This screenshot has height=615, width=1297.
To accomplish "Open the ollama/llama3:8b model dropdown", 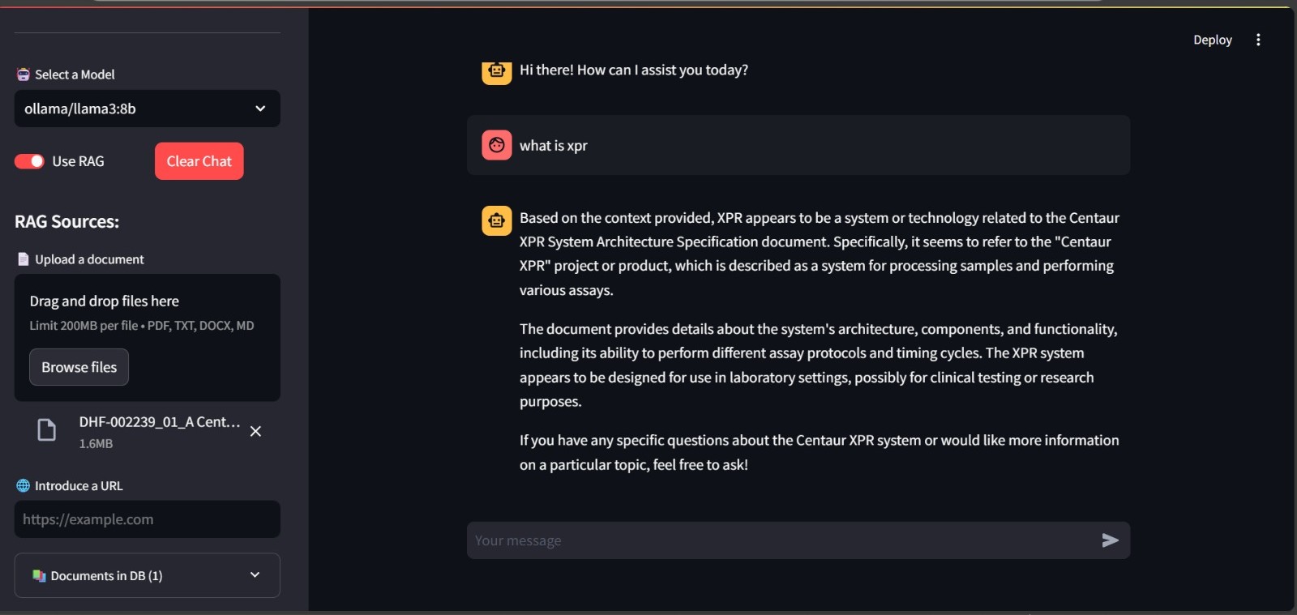I will [x=148, y=109].
